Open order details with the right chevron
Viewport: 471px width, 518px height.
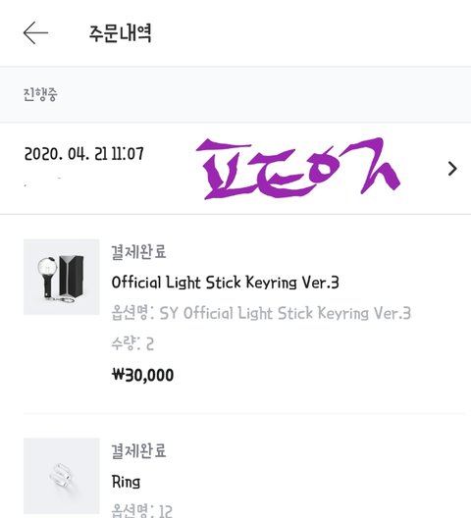click(x=452, y=169)
